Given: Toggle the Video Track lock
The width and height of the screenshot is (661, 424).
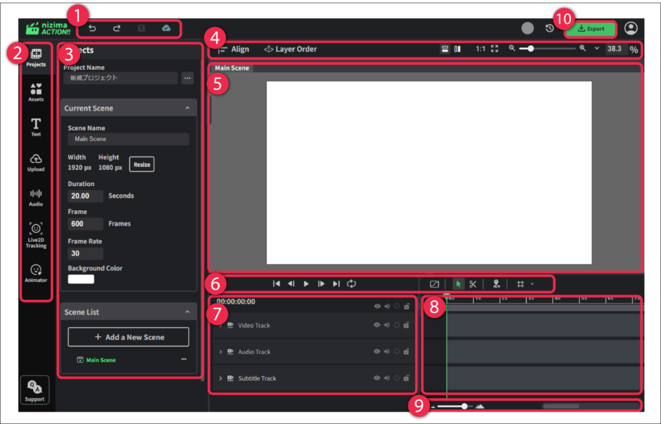Looking at the screenshot, I should click(407, 324).
